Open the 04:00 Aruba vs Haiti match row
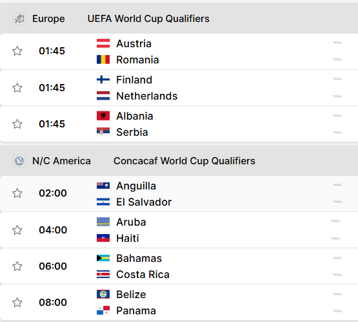This screenshot has width=358, height=322. pos(179,230)
